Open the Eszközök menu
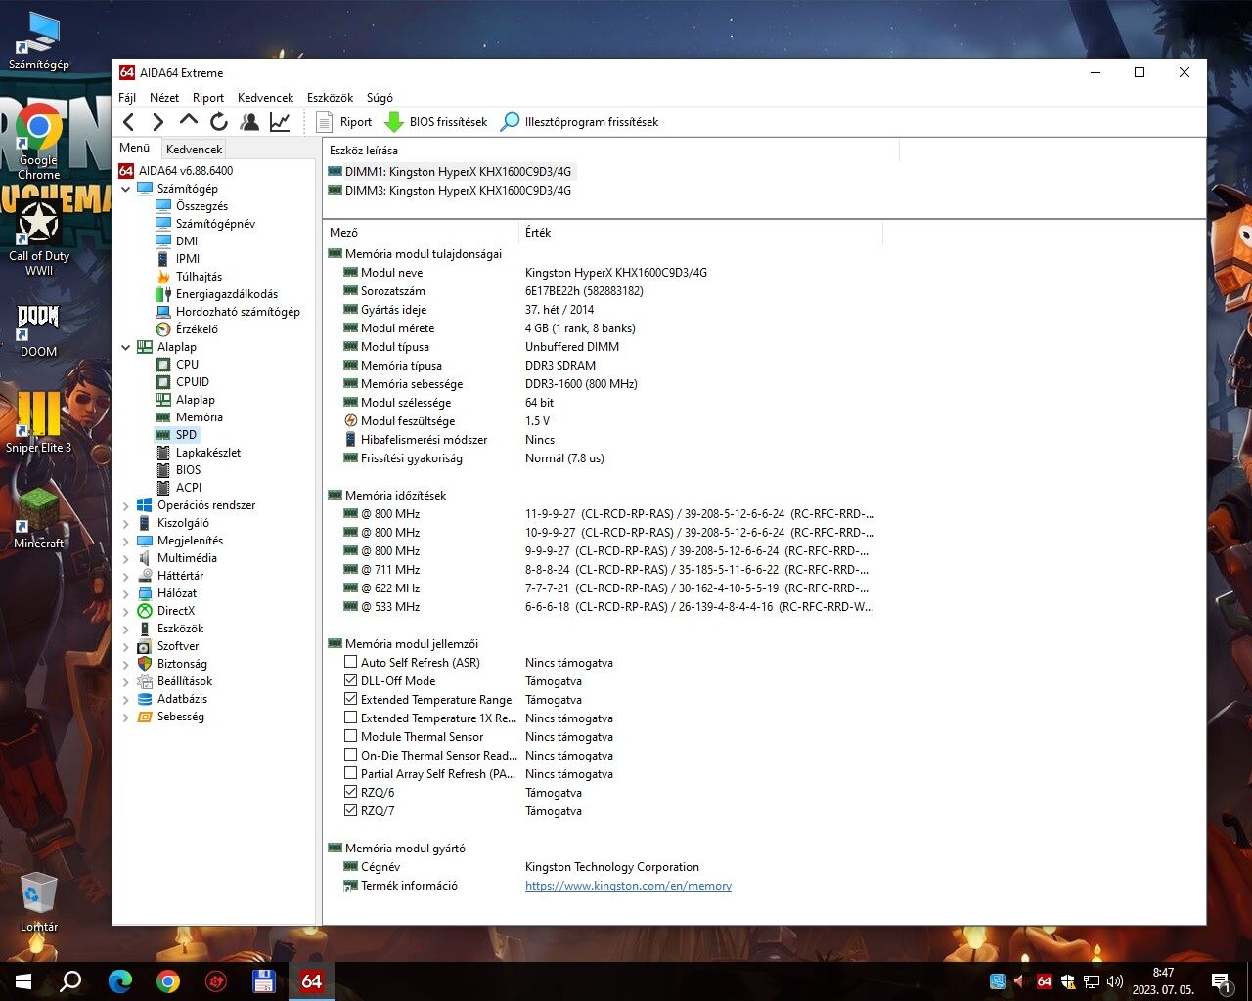The image size is (1252, 1001). point(330,98)
